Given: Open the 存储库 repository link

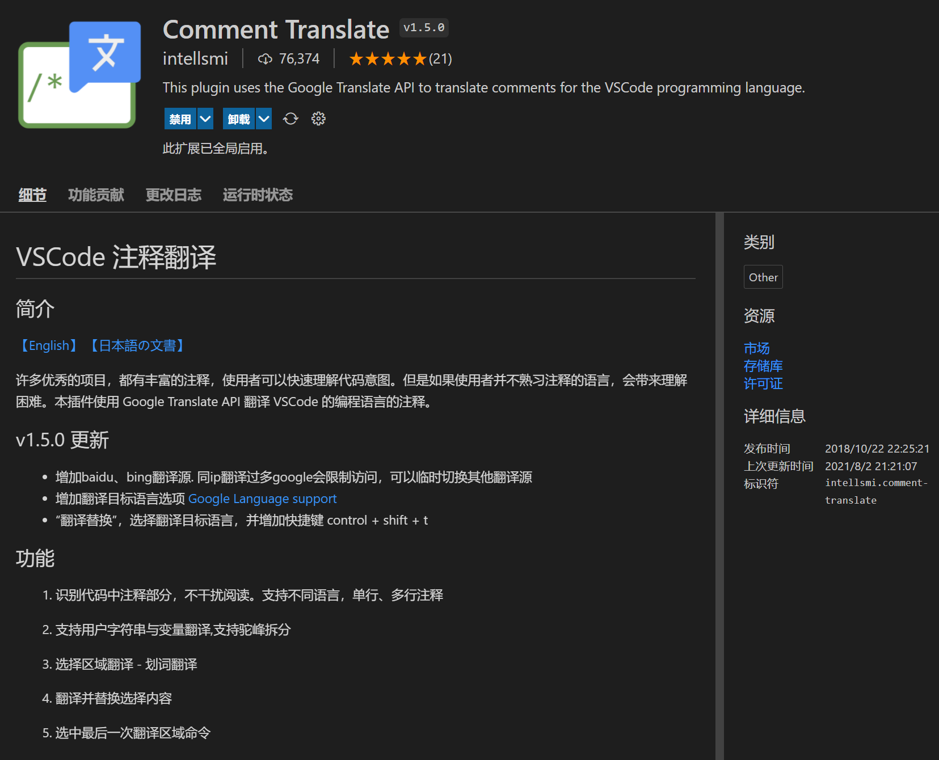Looking at the screenshot, I should [x=763, y=366].
